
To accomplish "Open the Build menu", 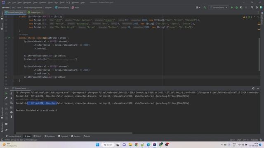I will point(50,2).
